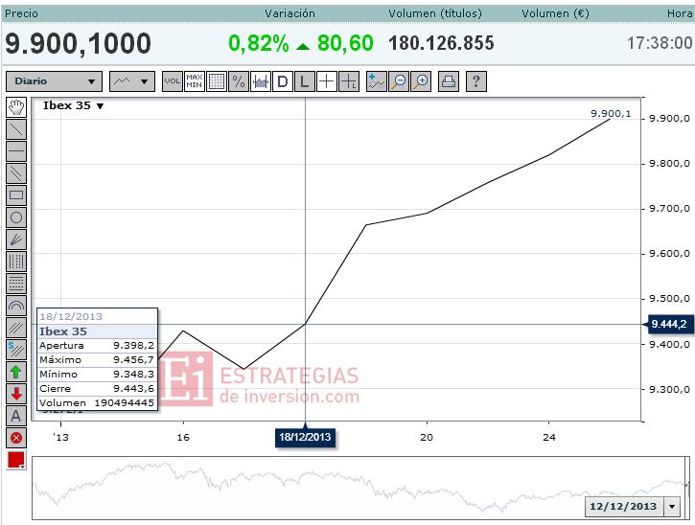
Task: Select the hand pan tool
Action: [16, 107]
